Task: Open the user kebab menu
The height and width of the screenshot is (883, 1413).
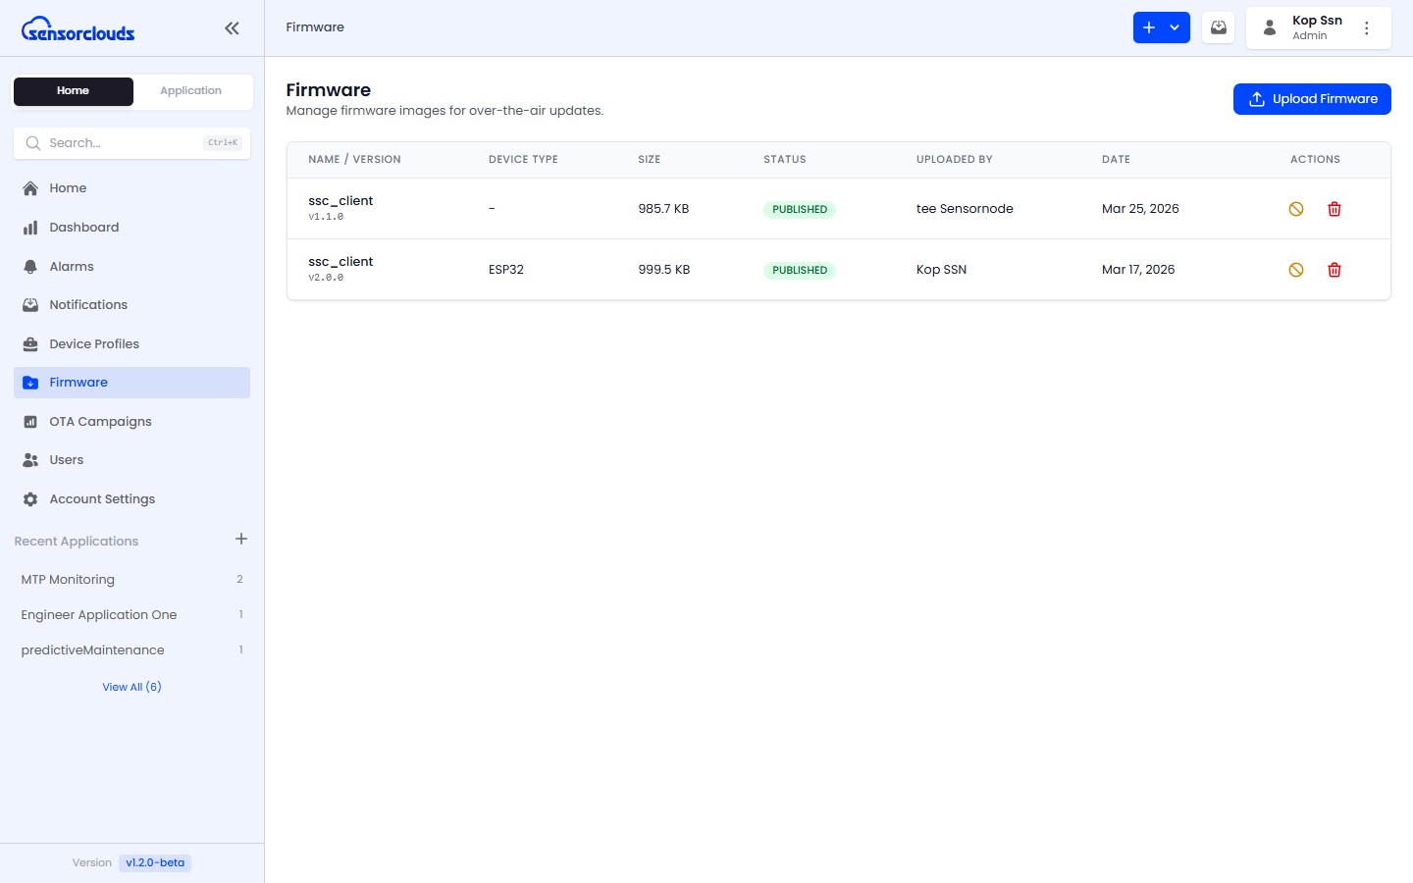Action: click(1366, 28)
